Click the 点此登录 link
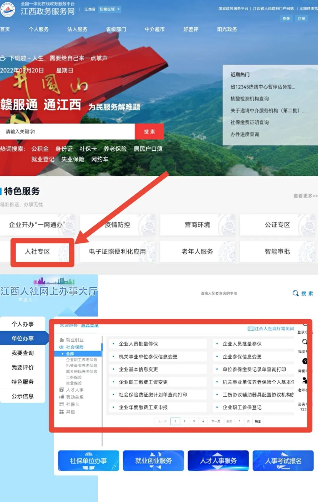This screenshot has width=318, height=502. click(90, 325)
